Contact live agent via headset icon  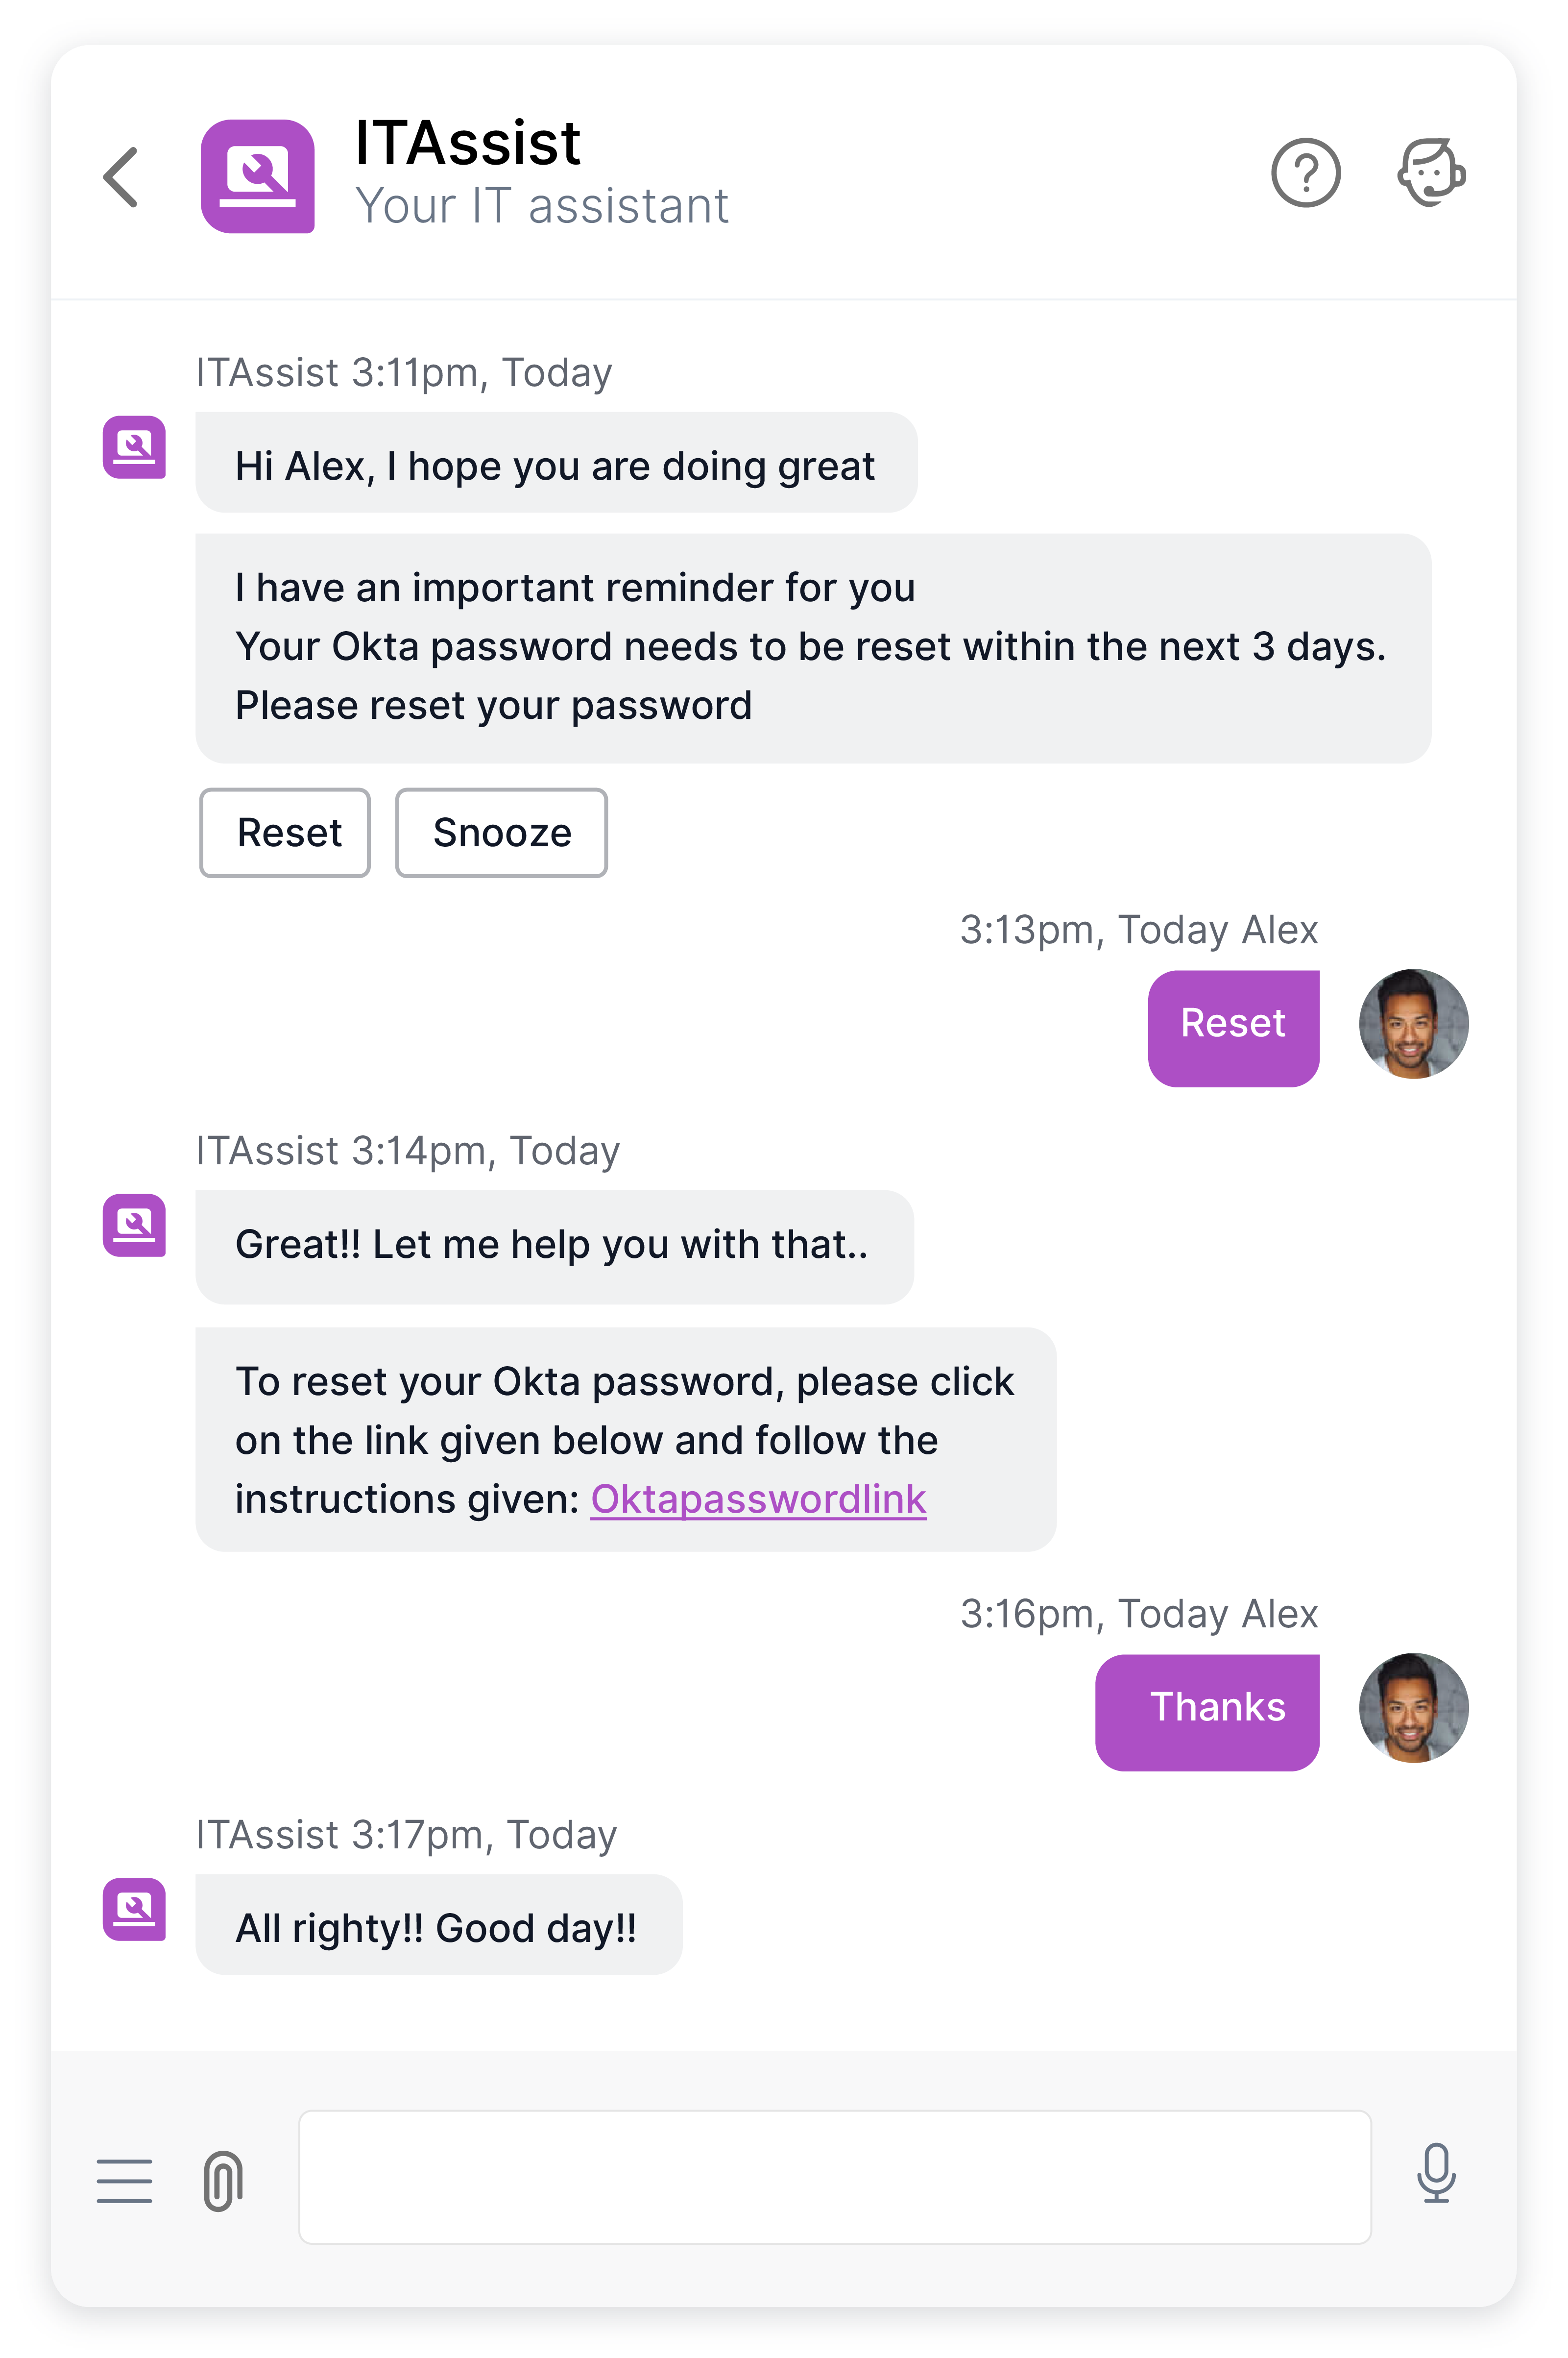click(x=1431, y=173)
